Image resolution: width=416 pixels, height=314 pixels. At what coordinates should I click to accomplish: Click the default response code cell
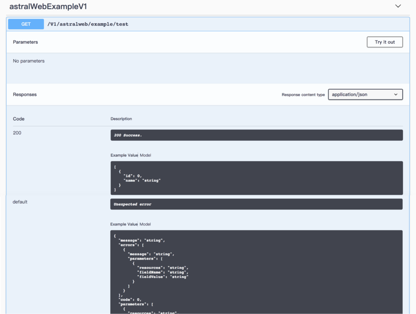coord(20,202)
